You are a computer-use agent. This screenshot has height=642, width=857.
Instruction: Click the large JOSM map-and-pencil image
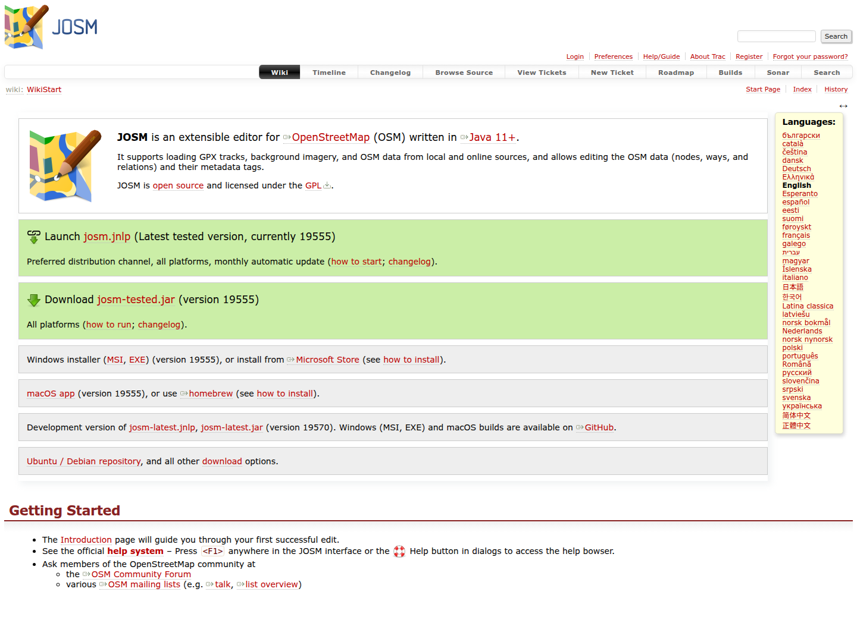pyautogui.click(x=65, y=166)
